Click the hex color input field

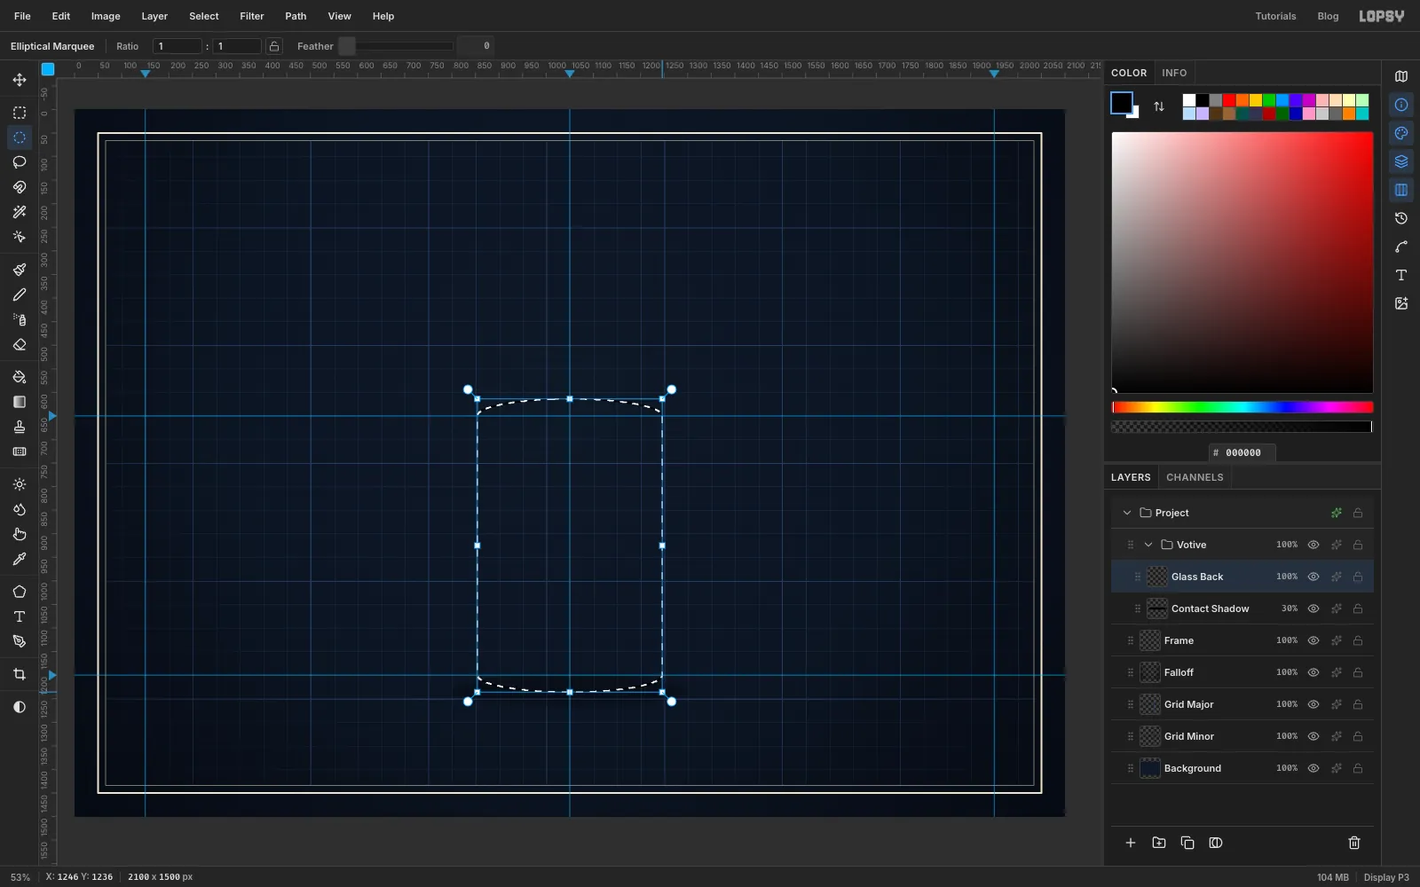[x=1242, y=452]
